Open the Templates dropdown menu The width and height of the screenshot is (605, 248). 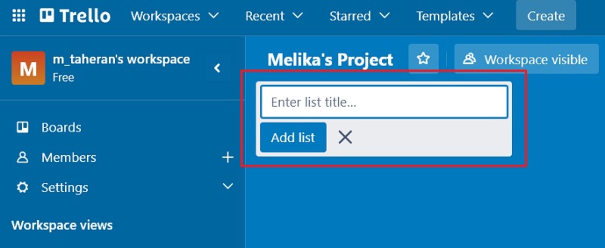454,16
